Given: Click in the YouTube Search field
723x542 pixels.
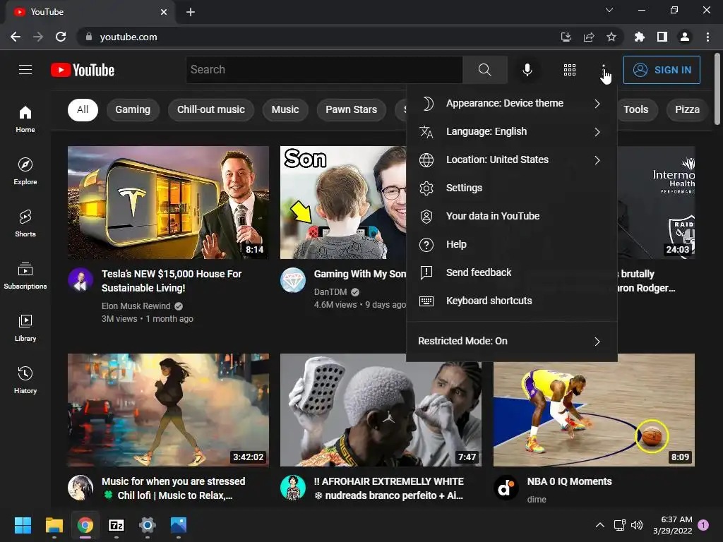Looking at the screenshot, I should click(324, 70).
